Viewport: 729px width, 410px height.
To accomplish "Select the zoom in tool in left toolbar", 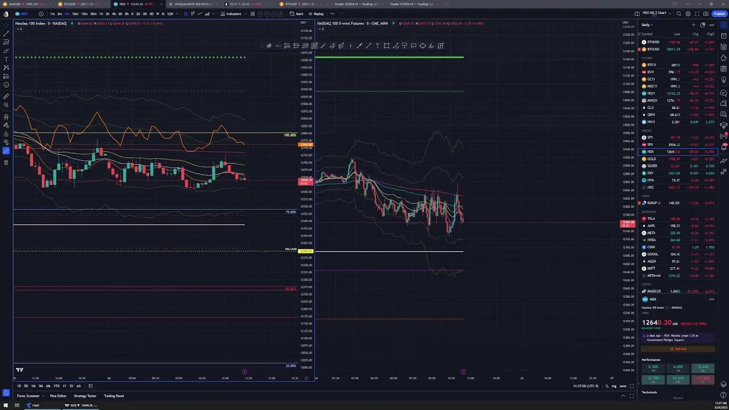I will tap(6, 105).
